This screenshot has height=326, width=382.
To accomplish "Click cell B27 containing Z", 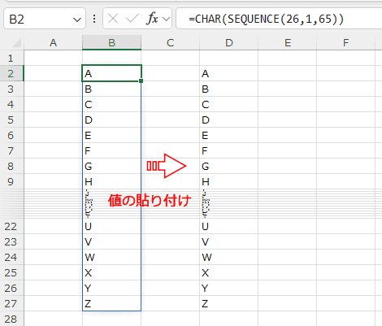I will click(x=111, y=303).
